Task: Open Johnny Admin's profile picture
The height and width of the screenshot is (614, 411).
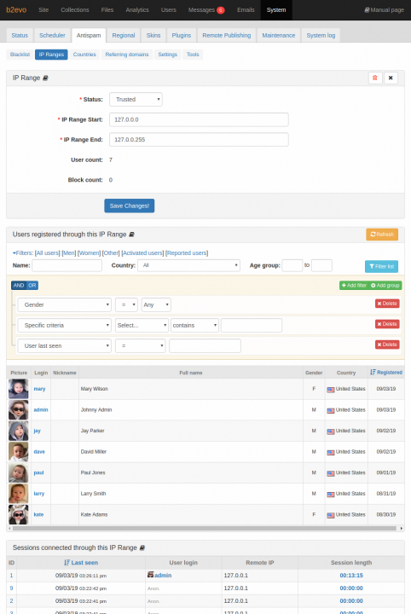Action: click(19, 410)
